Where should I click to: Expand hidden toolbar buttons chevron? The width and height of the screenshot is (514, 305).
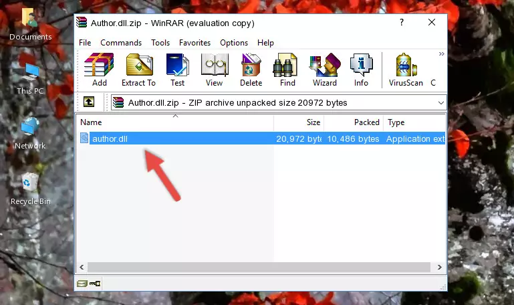point(442,54)
